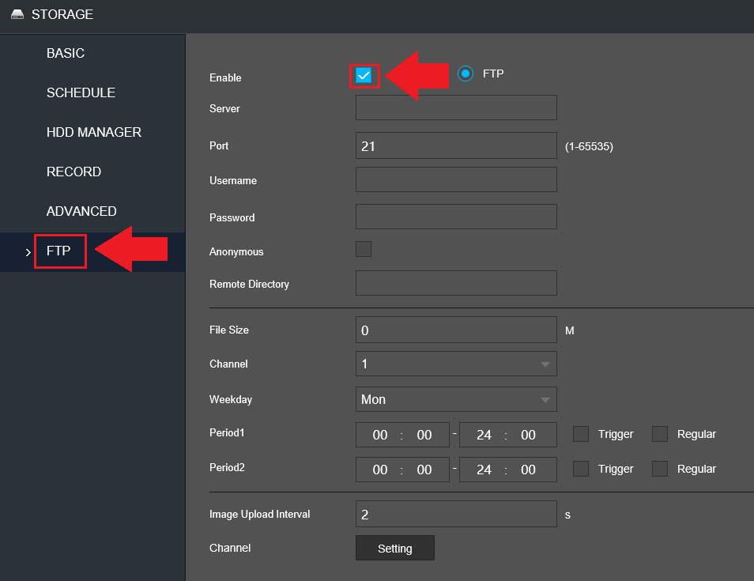This screenshot has width=754, height=581.
Task: Click the Setting button for Channel
Action: (x=395, y=548)
